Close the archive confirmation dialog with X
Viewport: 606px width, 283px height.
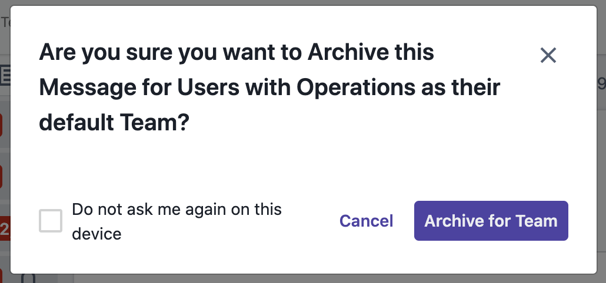click(548, 55)
